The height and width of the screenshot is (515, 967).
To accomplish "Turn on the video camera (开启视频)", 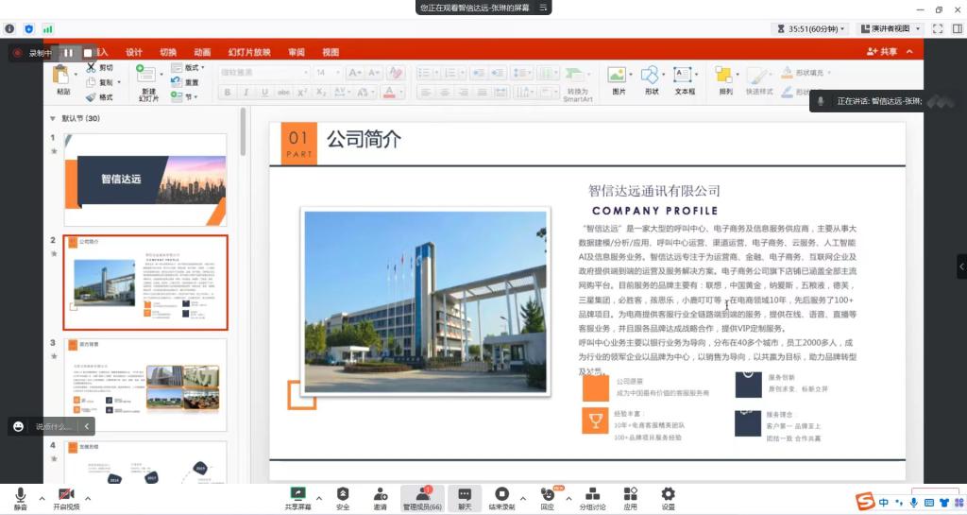I will coord(66,498).
